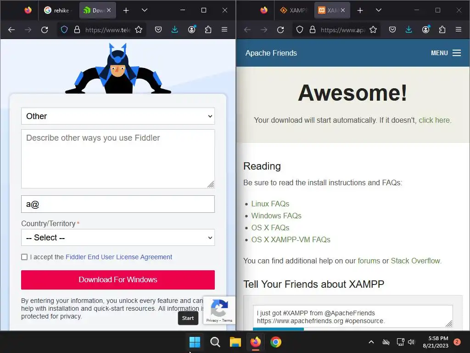470x353 pixels.
Task: Open downloads panel in right window
Action: click(x=409, y=30)
